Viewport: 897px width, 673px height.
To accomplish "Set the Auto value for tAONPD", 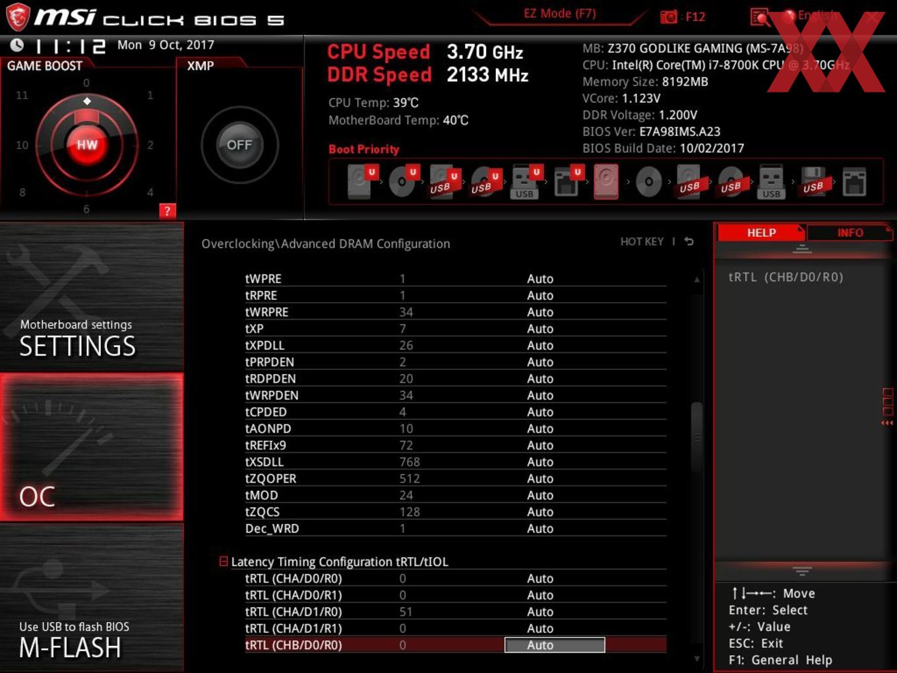I will (540, 429).
